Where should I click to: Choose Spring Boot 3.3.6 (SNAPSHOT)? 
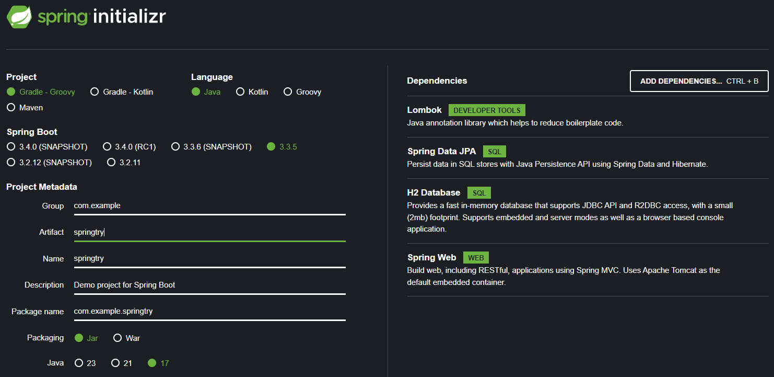click(x=211, y=147)
